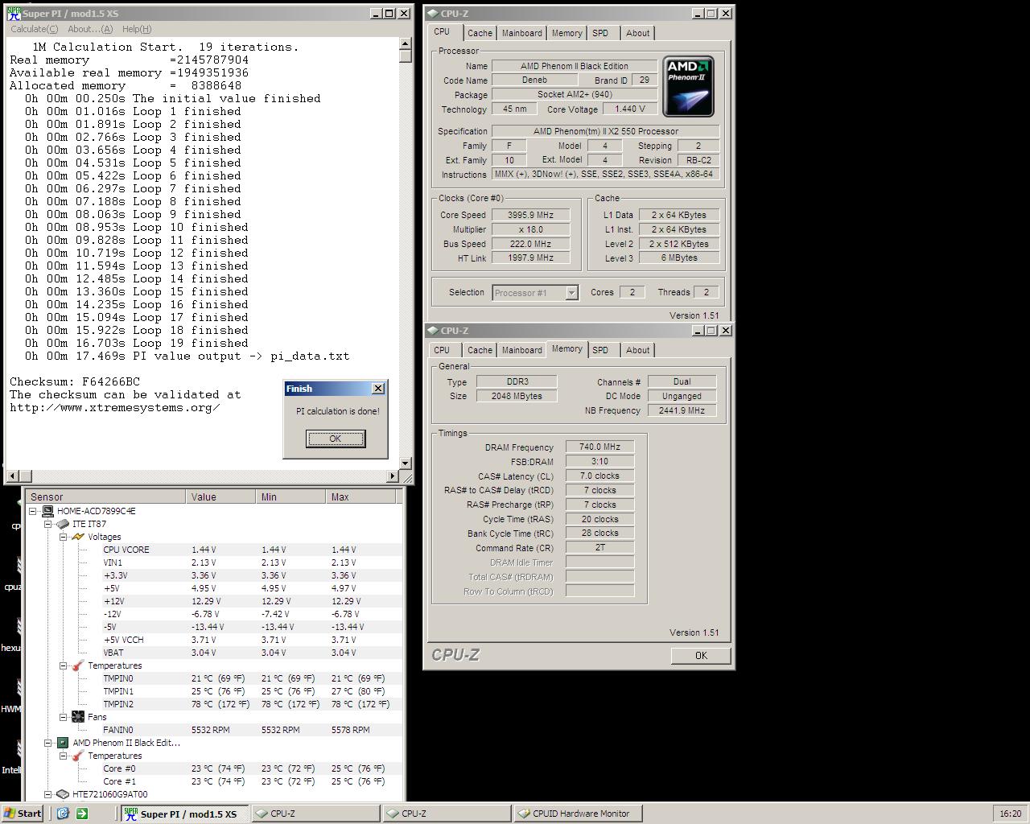Open the About menu in Super PI
Image resolution: width=1030 pixels, height=824 pixels.
(90, 29)
